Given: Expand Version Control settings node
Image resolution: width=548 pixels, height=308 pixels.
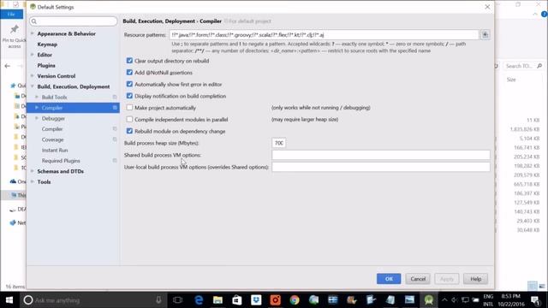Looking at the screenshot, I should click(x=33, y=76).
